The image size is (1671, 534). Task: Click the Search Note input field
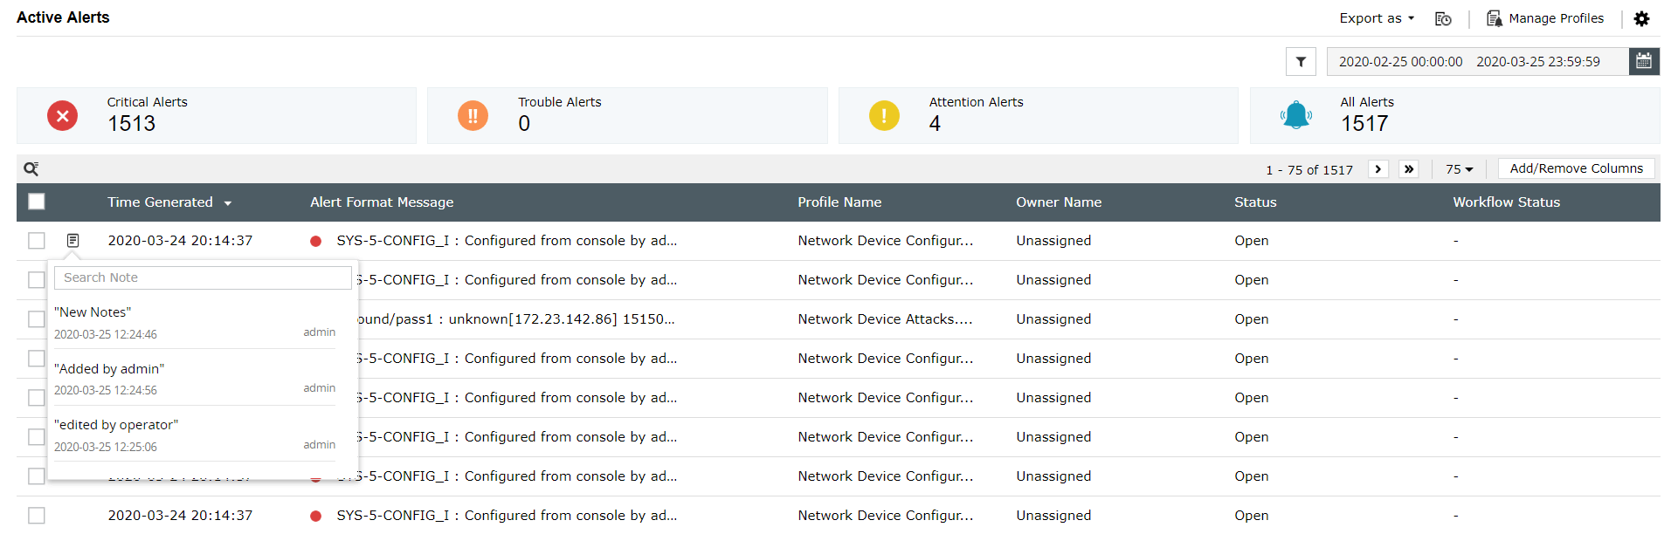pos(203,277)
